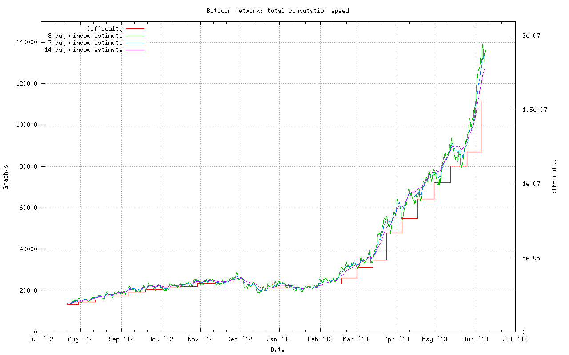Click the "Oct '12" date tick label
Image resolution: width=569 pixels, height=355 pixels.
point(160,339)
